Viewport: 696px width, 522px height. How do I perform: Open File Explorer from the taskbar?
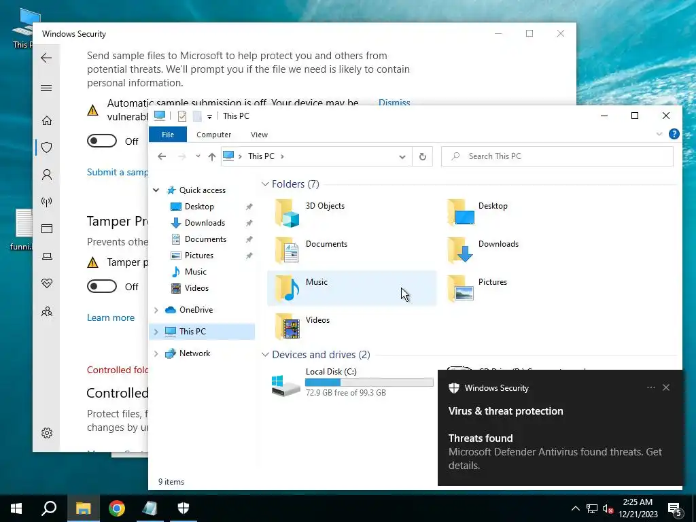click(83, 508)
